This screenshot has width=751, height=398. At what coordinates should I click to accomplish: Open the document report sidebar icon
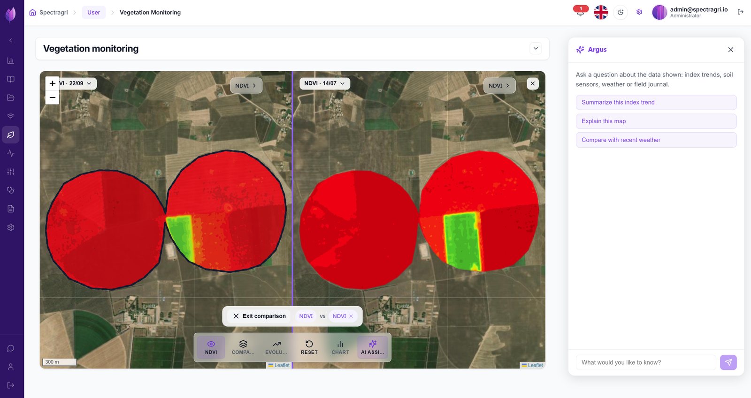[10, 209]
